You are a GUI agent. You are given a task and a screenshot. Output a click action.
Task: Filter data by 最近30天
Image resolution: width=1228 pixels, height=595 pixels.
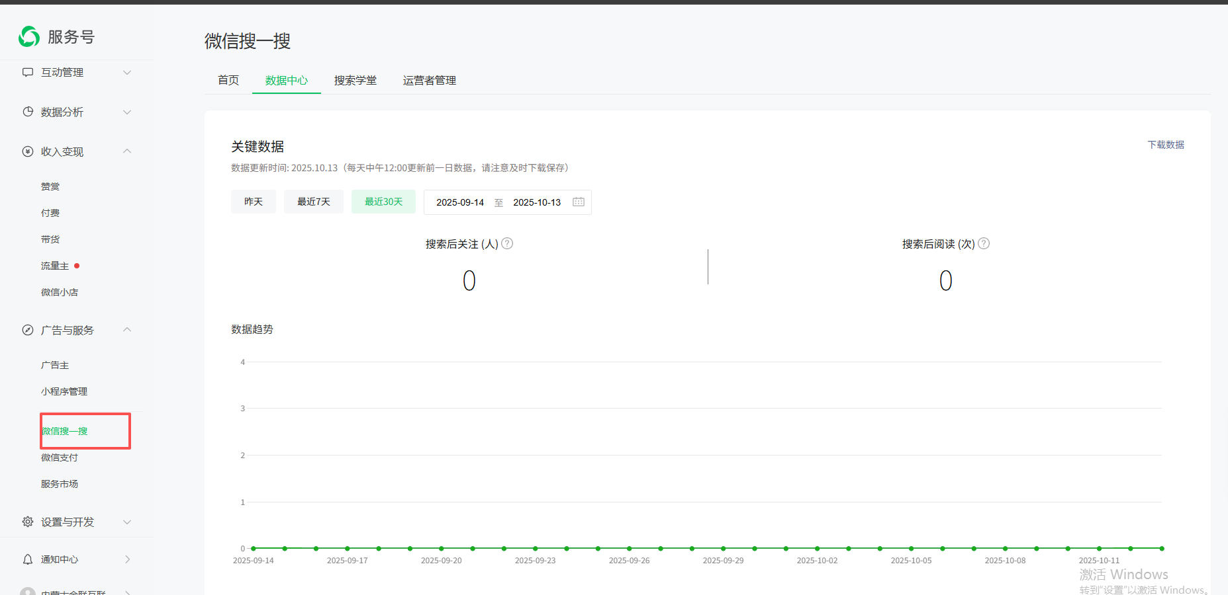384,202
